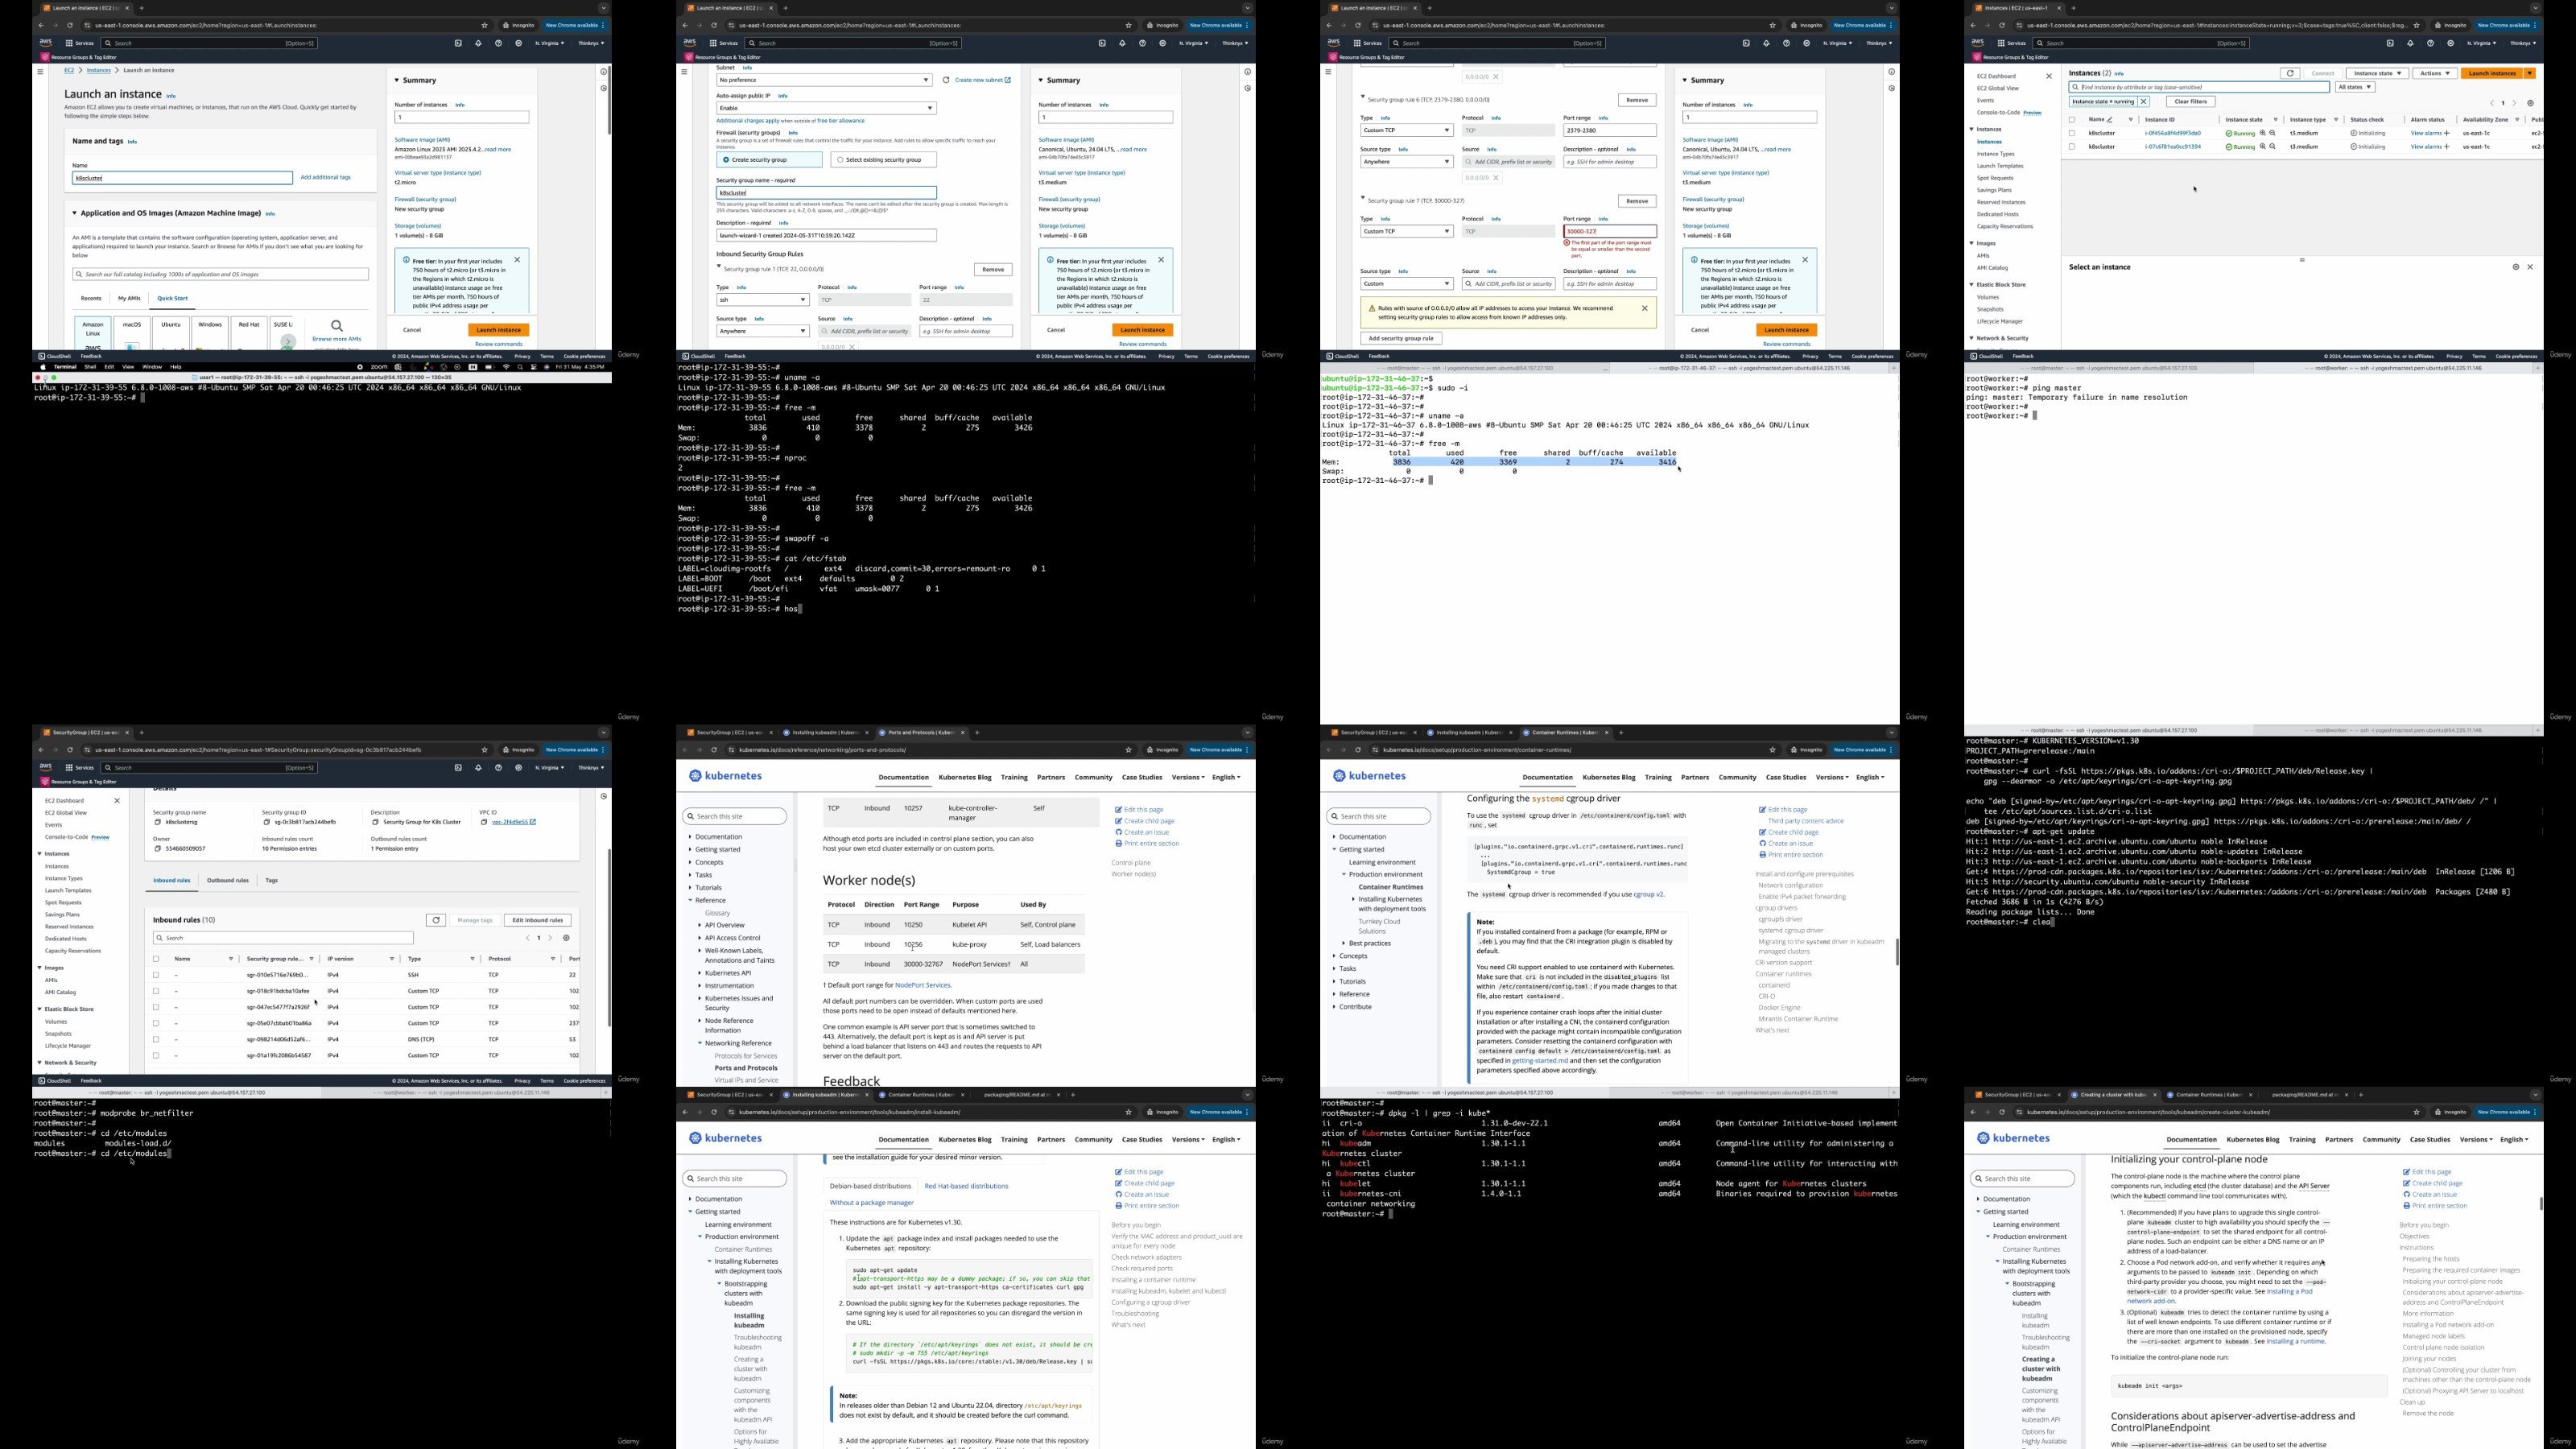Viewport: 2576px width, 1449px height.
Task: Click 'Clear filters' button
Action: [x=2190, y=101]
